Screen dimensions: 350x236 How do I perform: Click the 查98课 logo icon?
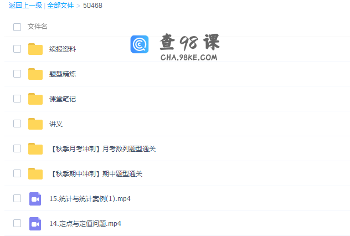coord(140,44)
